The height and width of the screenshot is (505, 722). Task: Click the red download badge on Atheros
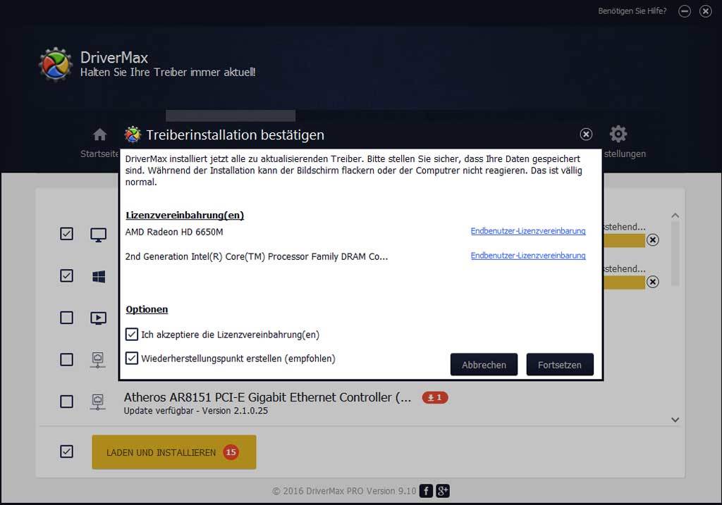(434, 397)
